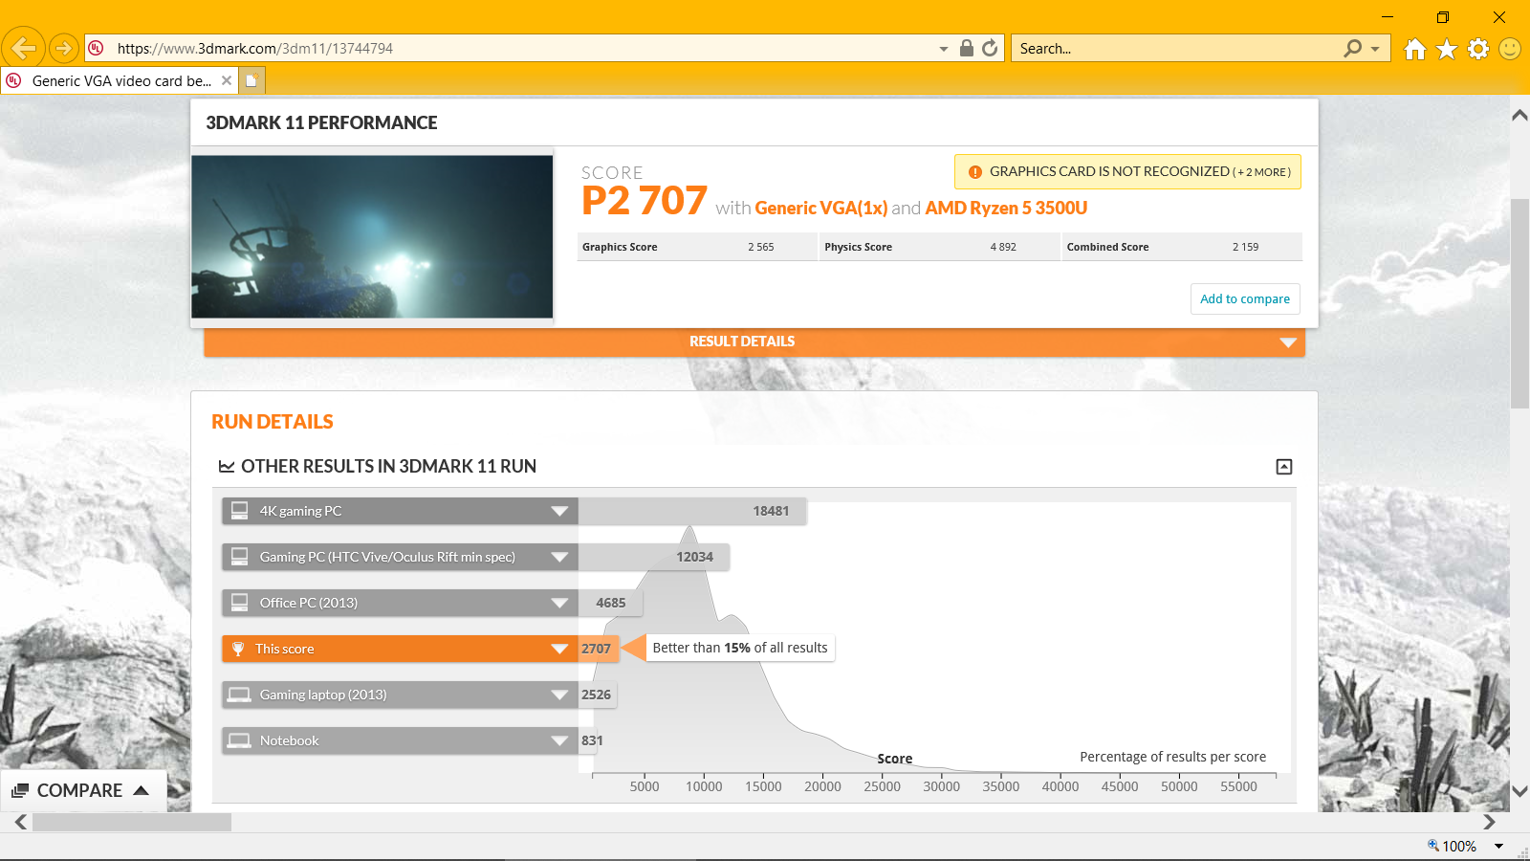Click the laptop icon on Gaming laptop (2013) row
1530x861 pixels.
(x=240, y=695)
